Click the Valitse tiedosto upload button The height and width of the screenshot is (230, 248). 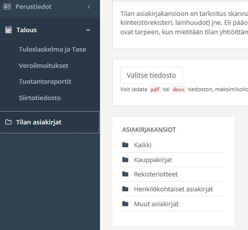[151, 75]
